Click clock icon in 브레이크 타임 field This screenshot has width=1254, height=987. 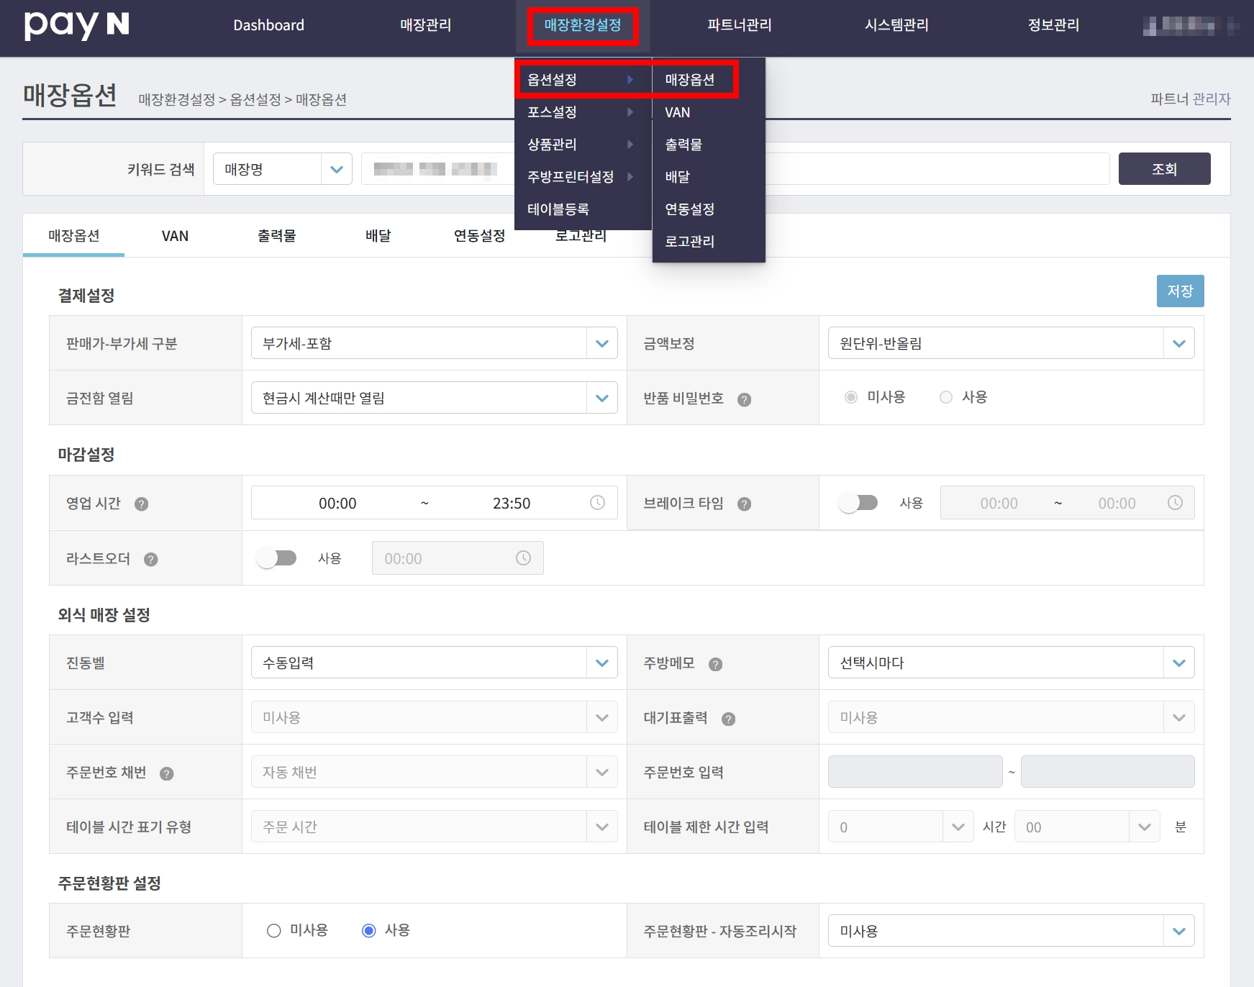(1175, 503)
